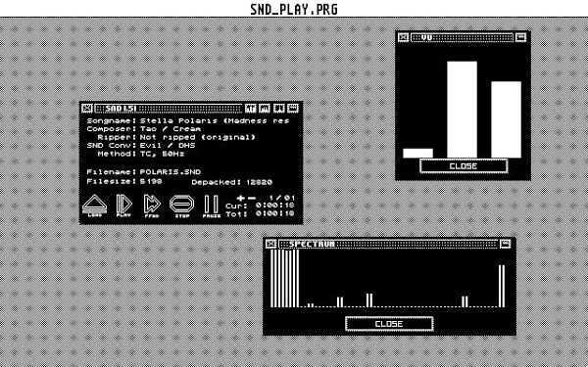Click the Filesize value 5198
The width and height of the screenshot is (588, 367).
151,181
